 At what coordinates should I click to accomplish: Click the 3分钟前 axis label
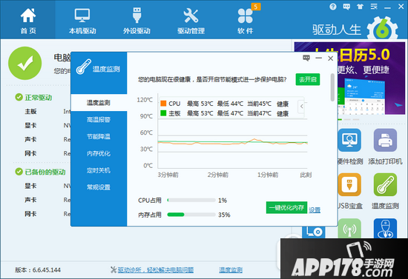[x=168, y=175]
